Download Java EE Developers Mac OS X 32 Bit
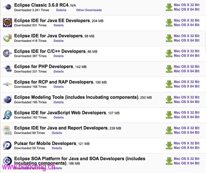The image size is (206, 173). [x=186, y=21]
